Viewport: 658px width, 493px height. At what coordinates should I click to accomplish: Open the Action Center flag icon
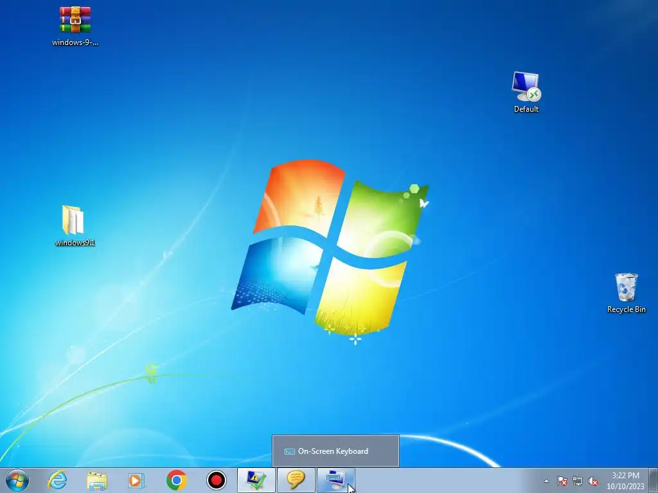pyautogui.click(x=562, y=481)
